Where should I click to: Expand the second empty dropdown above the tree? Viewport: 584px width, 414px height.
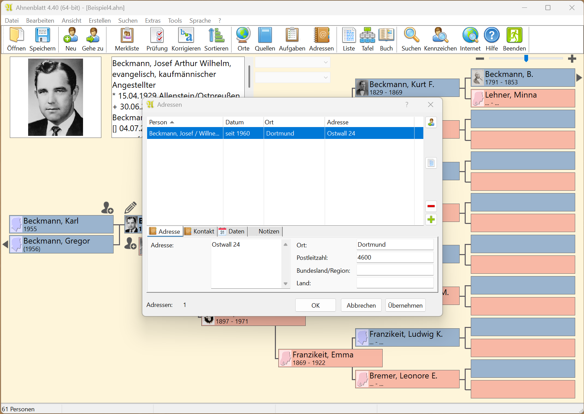coord(325,78)
